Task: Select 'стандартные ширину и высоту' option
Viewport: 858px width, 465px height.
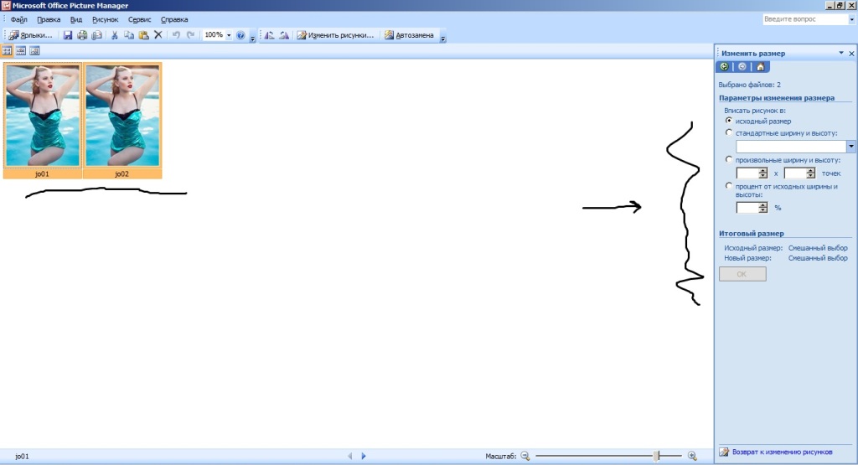Action: 729,132
